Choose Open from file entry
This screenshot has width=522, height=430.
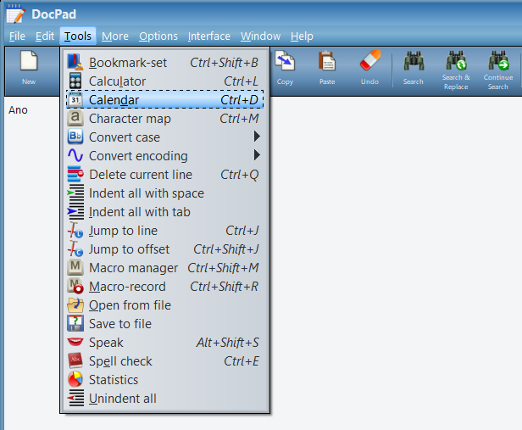[x=165, y=304]
